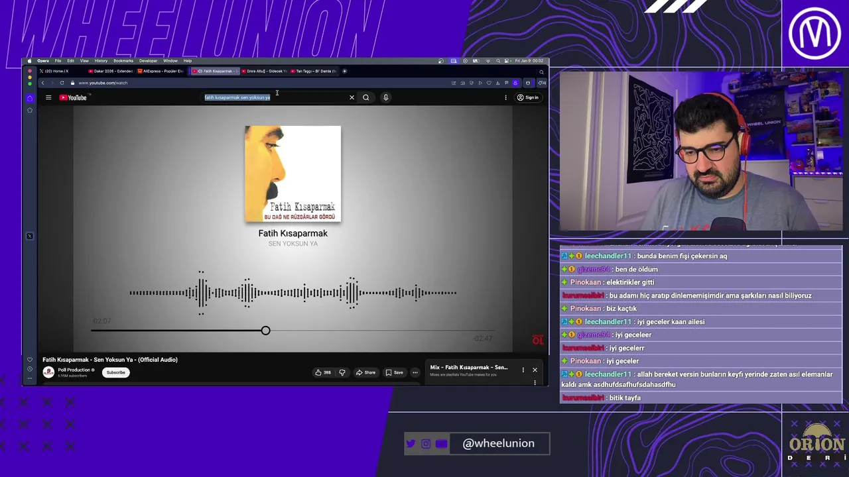The width and height of the screenshot is (849, 477).
Task: Select the Fatih Kısaparmak tab
Action: point(215,71)
